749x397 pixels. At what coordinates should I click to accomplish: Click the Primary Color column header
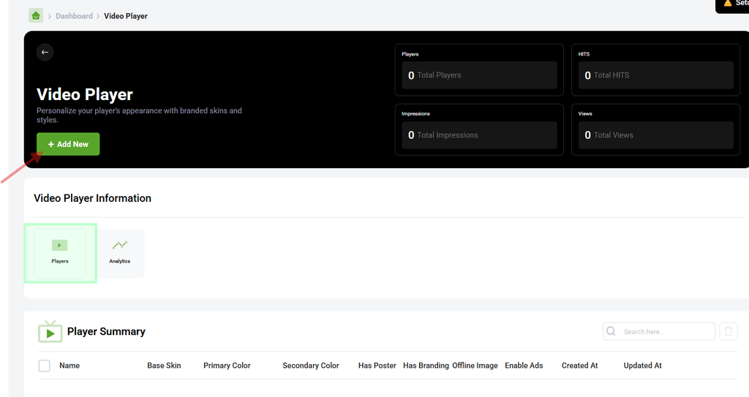pos(227,366)
